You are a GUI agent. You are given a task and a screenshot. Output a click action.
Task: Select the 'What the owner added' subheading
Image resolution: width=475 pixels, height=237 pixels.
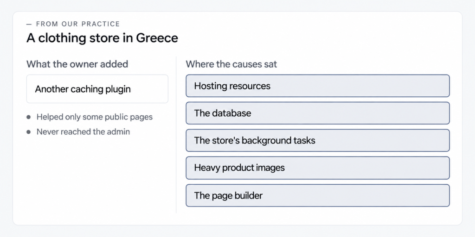click(x=77, y=64)
